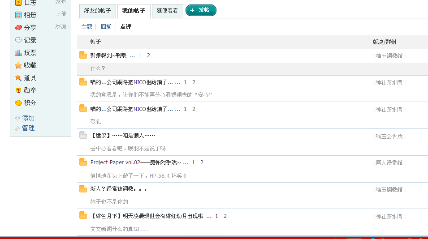Open post titled 新銀報到~啊喂

click(x=108, y=55)
